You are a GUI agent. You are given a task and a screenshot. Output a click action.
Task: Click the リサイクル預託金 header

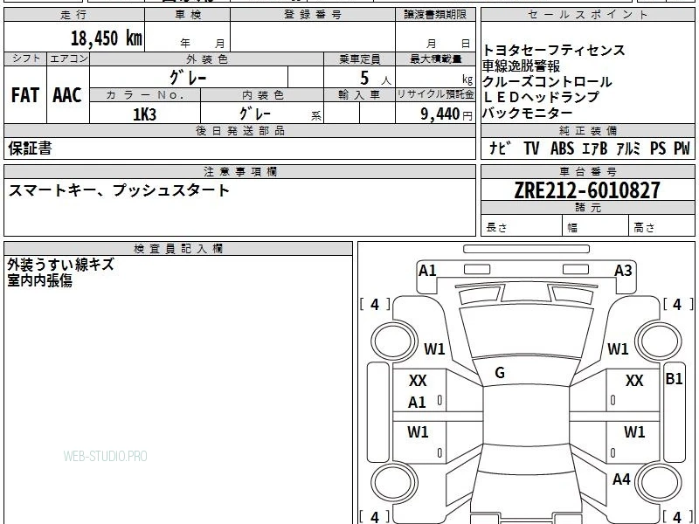pos(435,94)
